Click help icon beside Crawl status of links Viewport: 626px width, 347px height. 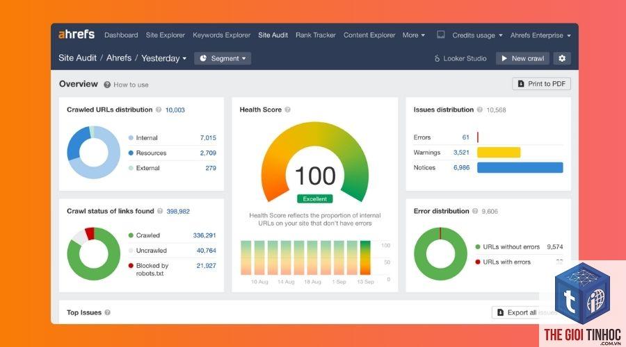[160, 211]
